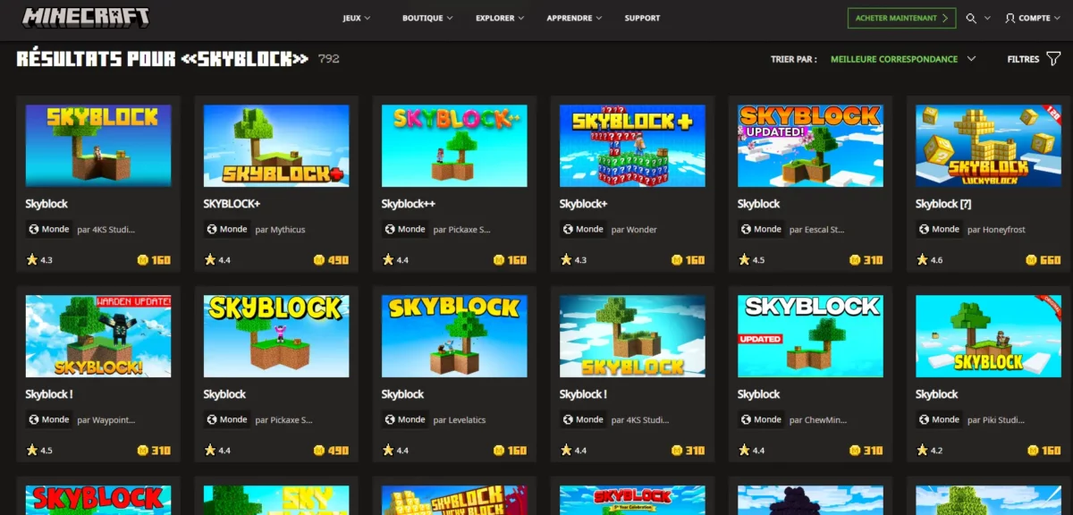Click Acheter maintenant button
The width and height of the screenshot is (1073, 515).
click(901, 18)
